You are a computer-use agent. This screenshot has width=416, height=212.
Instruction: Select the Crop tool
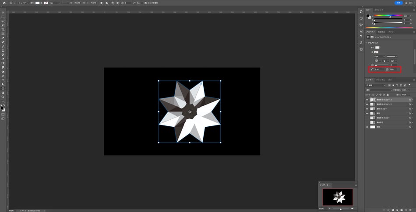pos(3,29)
